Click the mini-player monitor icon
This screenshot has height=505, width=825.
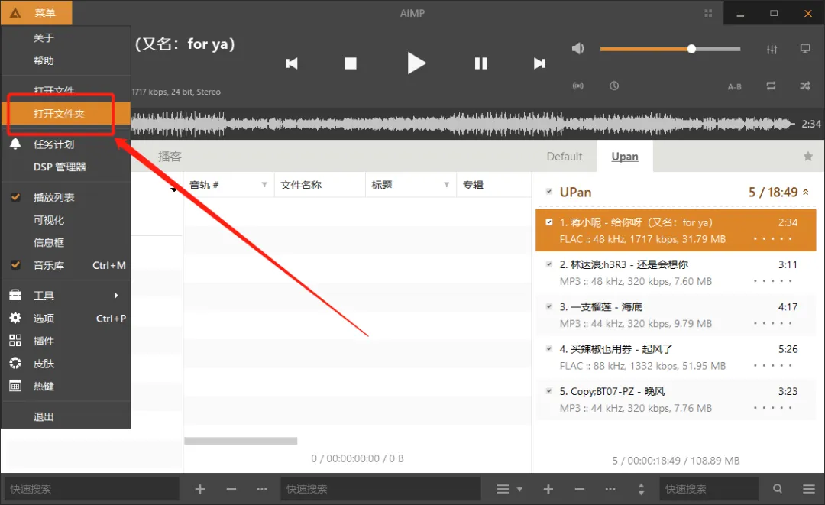[805, 49]
